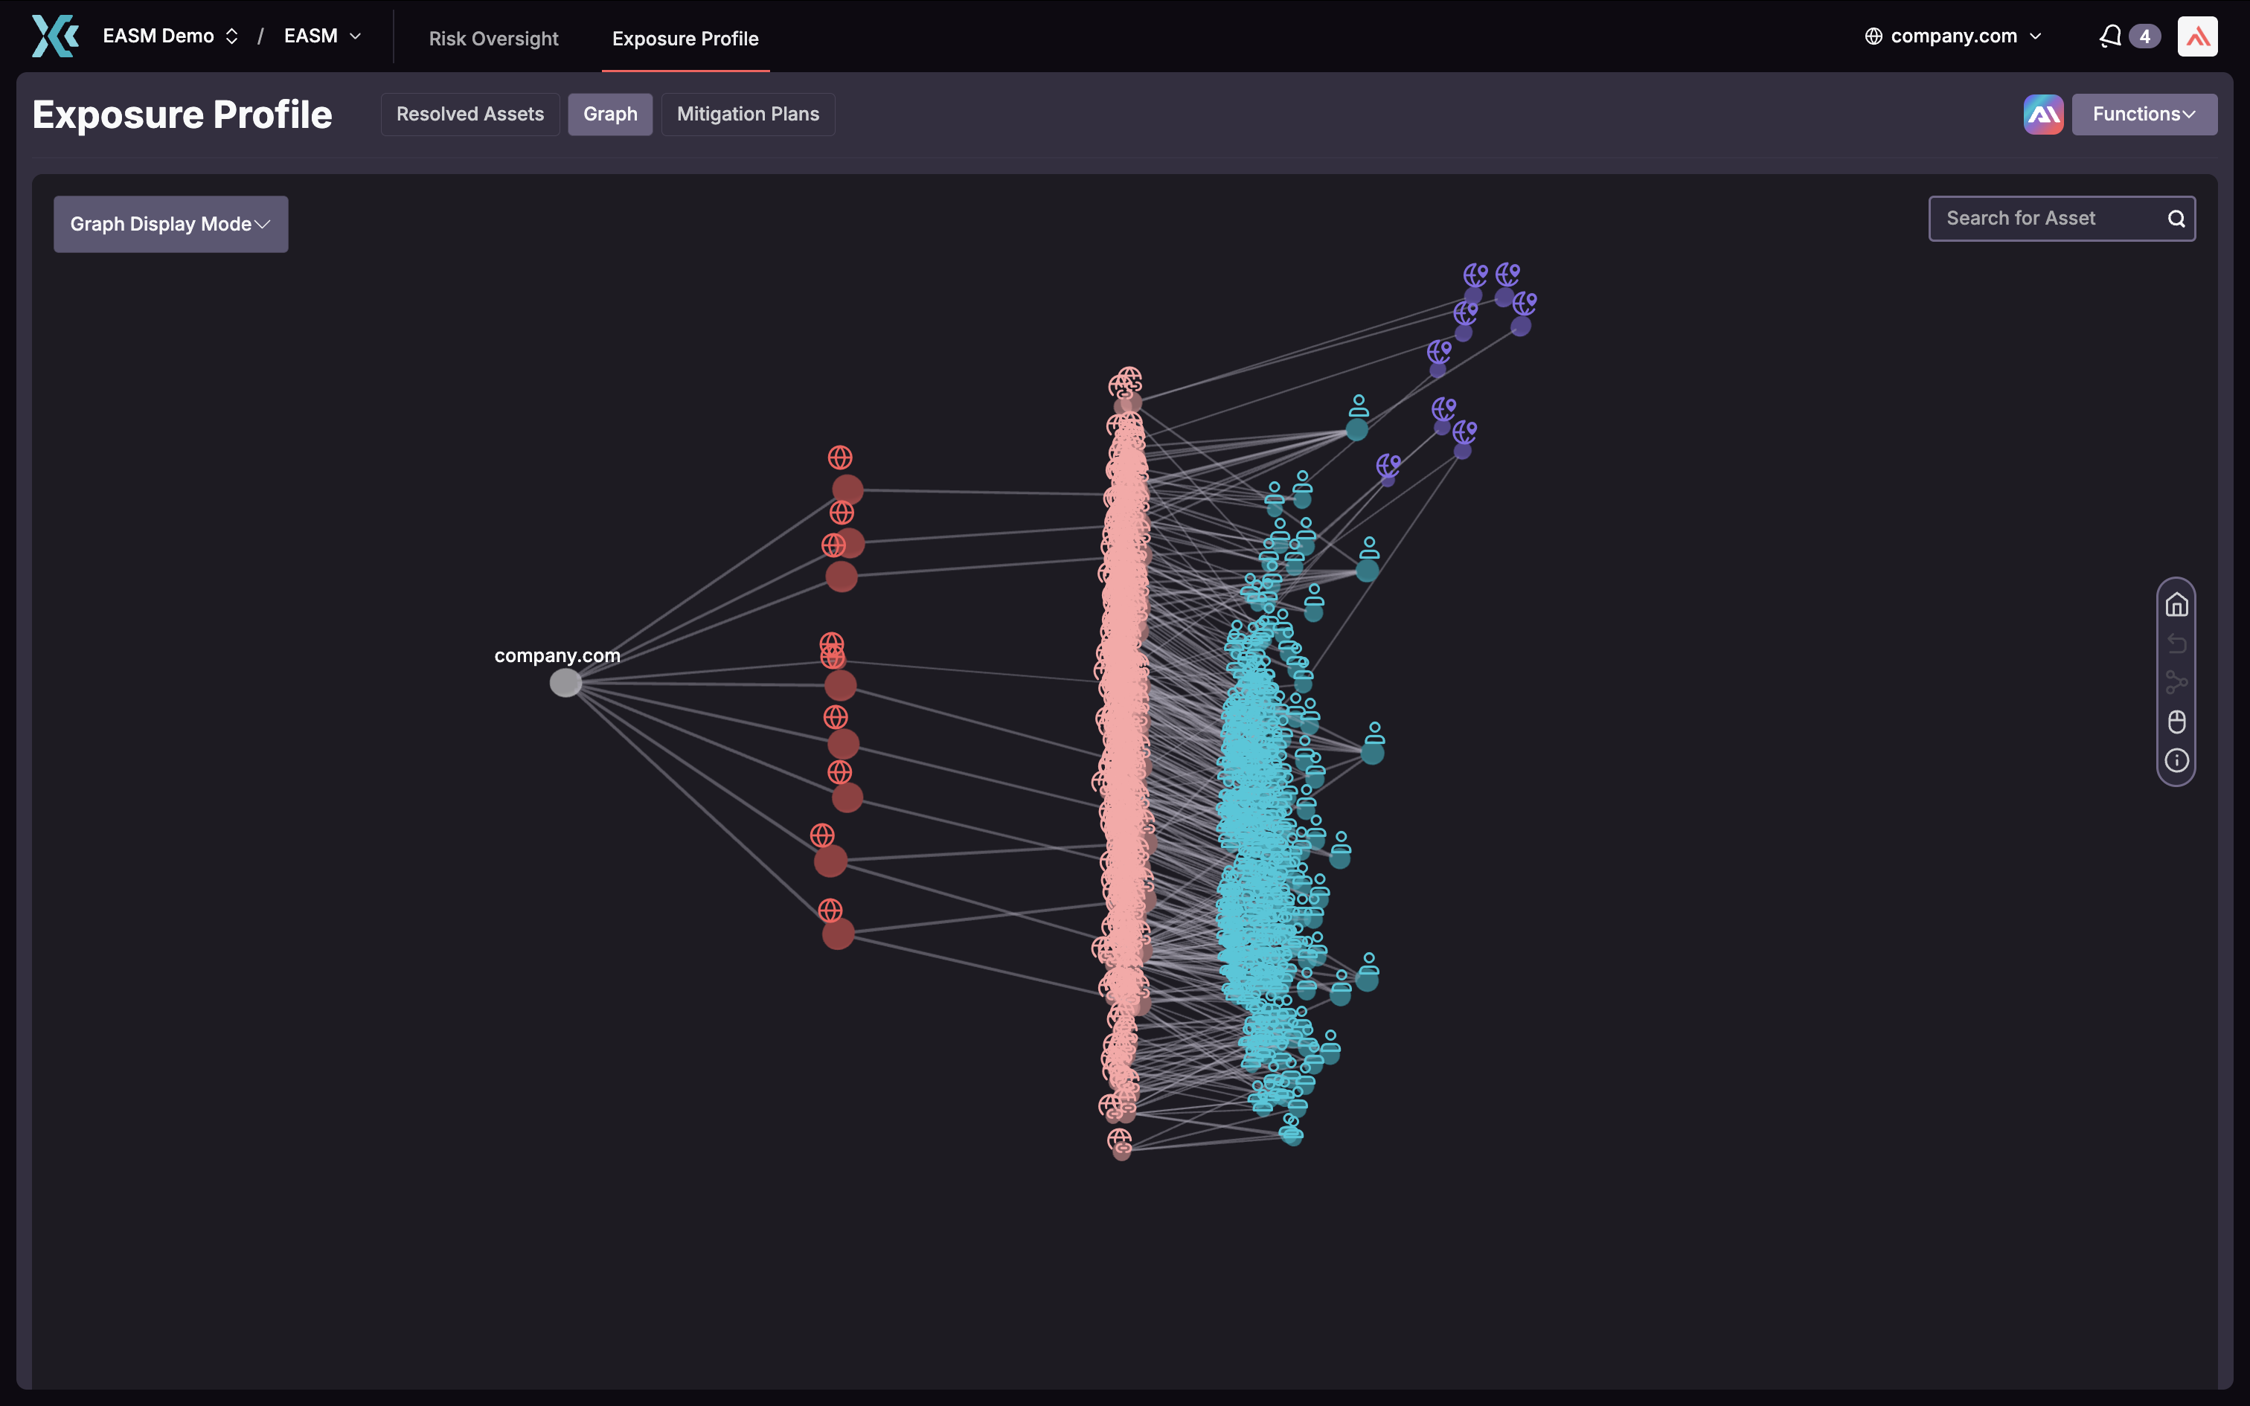Click the EASM platform logo top-left
The height and width of the screenshot is (1406, 2250).
click(x=54, y=36)
